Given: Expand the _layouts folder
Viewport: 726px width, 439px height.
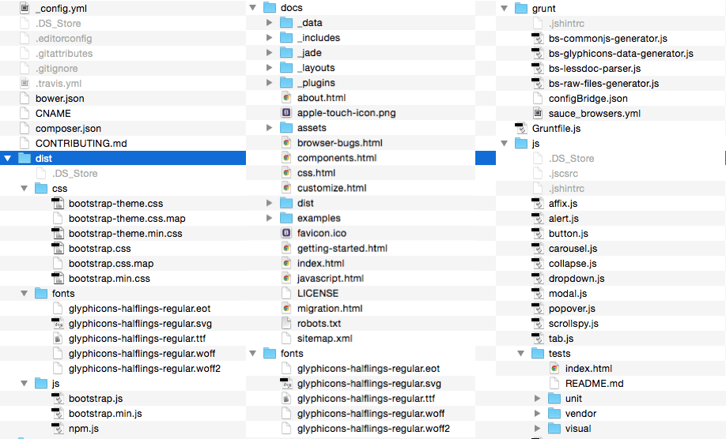Looking at the screenshot, I should coord(269,67).
